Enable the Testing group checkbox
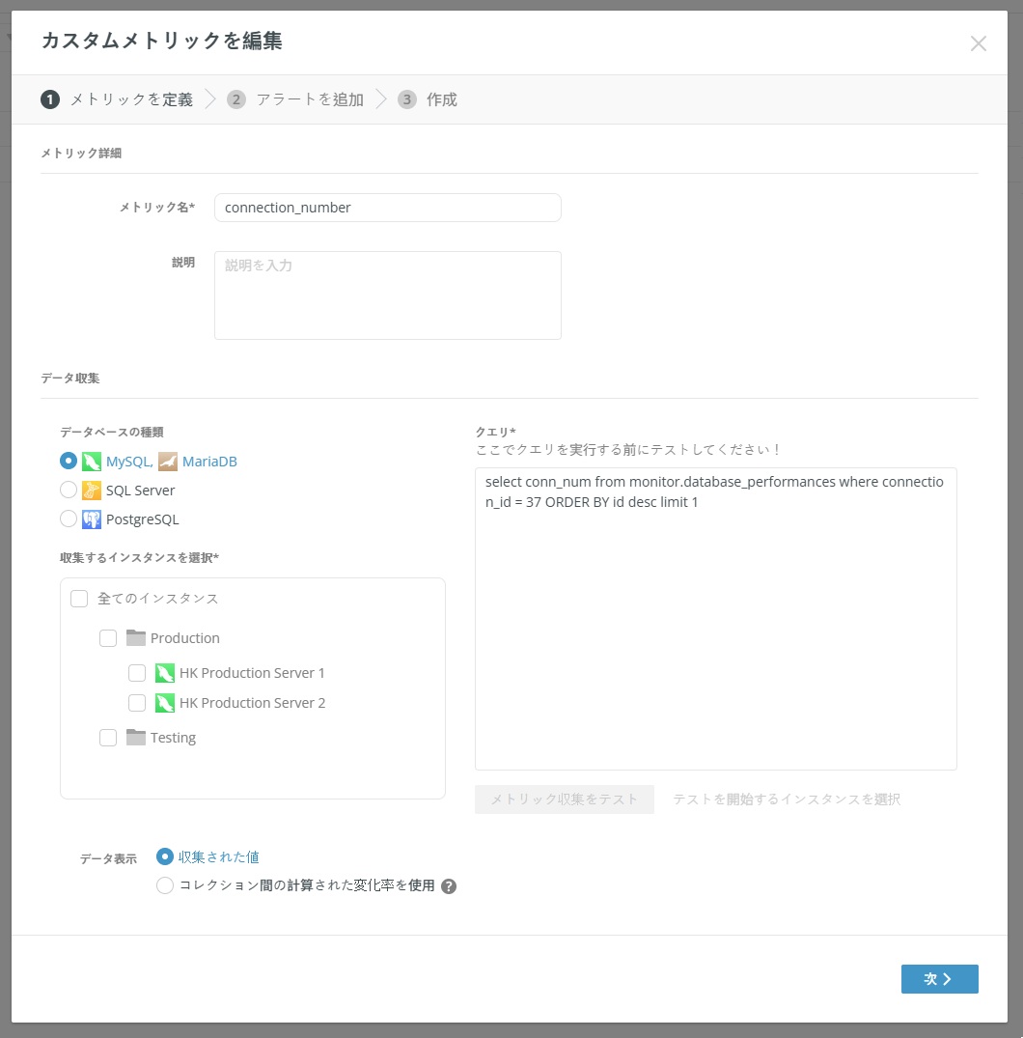The image size is (1023, 1038). tap(108, 738)
